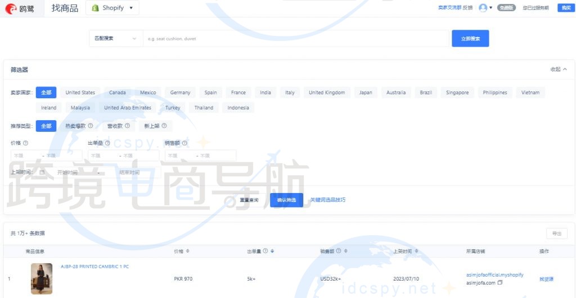This screenshot has height=298, width=576.
Task: Click help icon next to 价格 filter label
Action: point(25,143)
